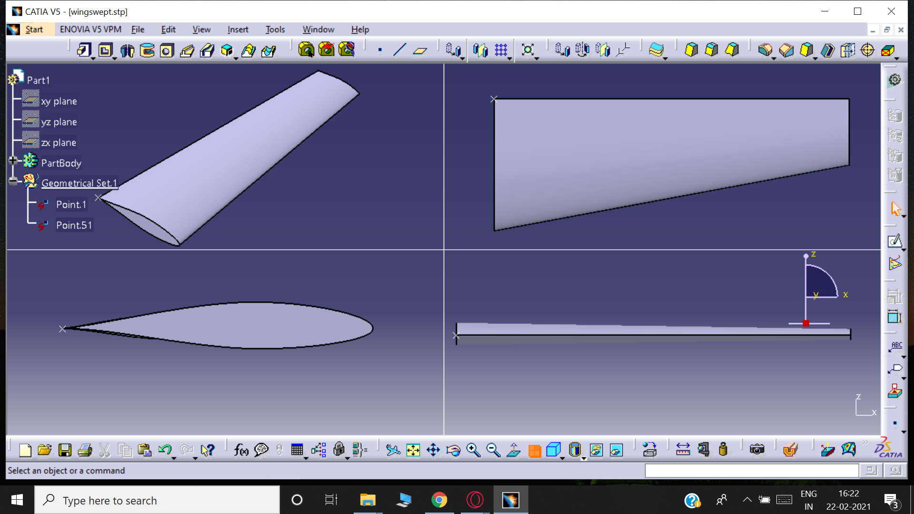Toggle the Fly Mode airplane icon
The image size is (914, 514).
click(x=393, y=450)
